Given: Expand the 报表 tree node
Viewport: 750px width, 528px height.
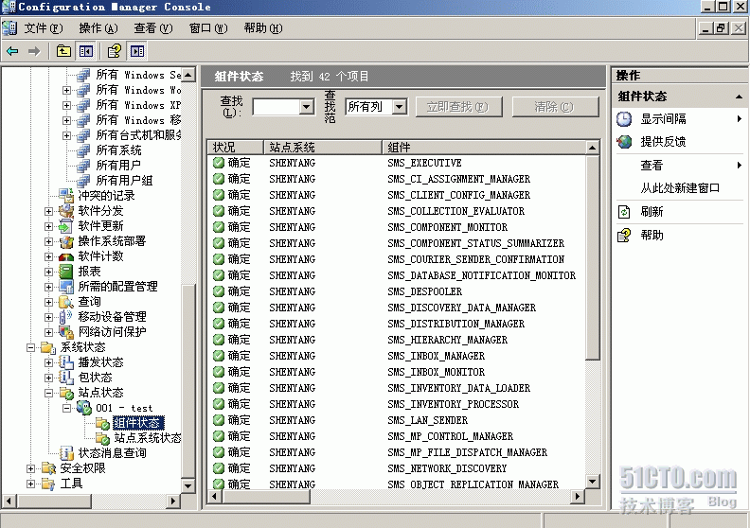Looking at the screenshot, I should tap(49, 272).
